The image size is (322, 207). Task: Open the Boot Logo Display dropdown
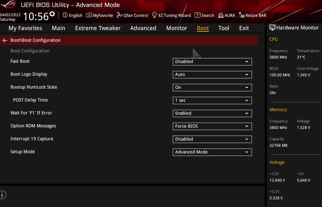pyautogui.click(x=212, y=74)
